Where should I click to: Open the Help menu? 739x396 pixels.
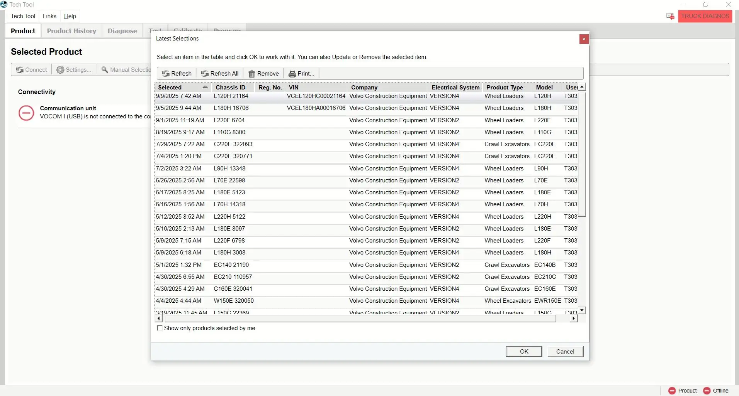(x=70, y=16)
